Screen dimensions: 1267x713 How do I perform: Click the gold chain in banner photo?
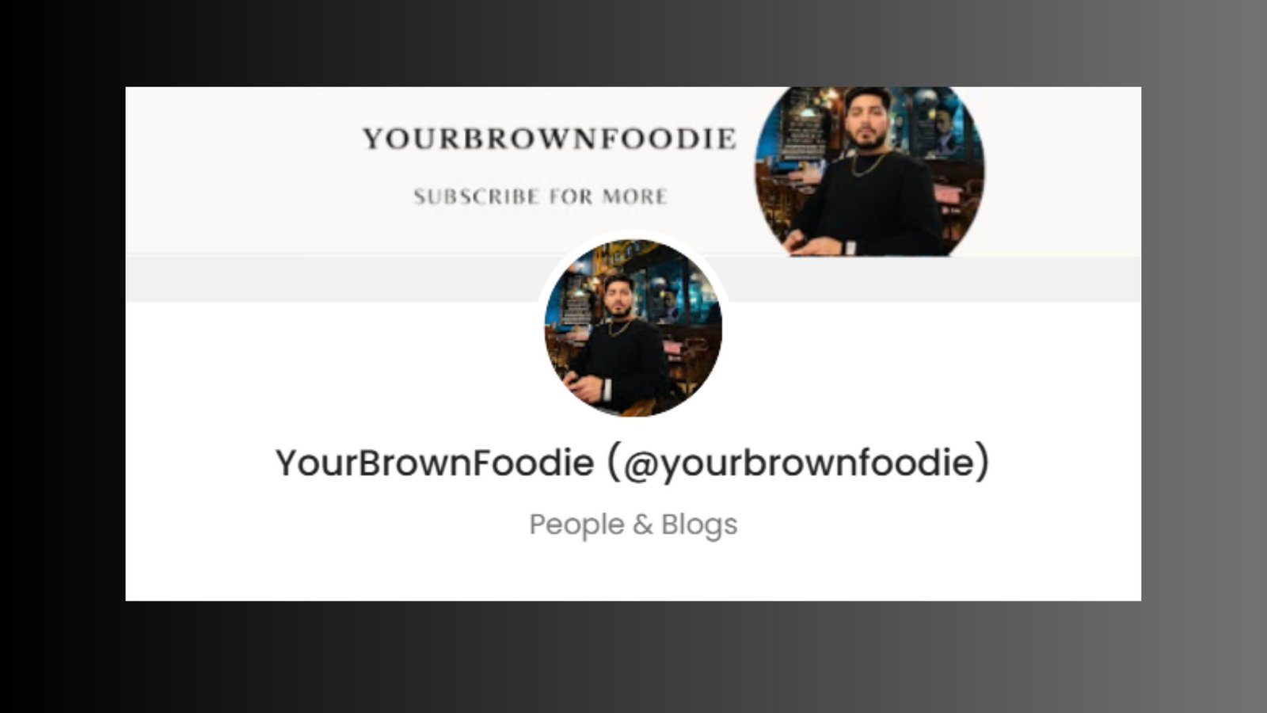(x=869, y=165)
